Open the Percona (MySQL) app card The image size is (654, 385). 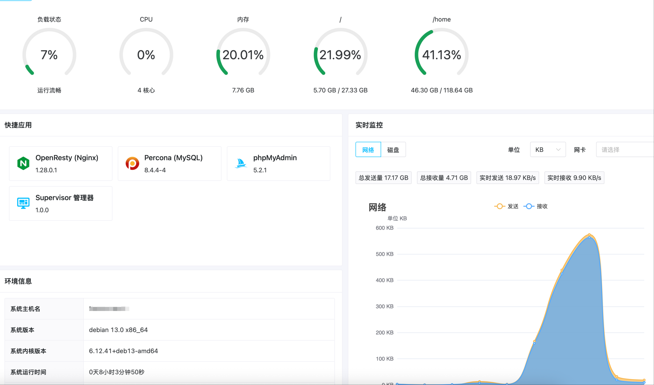[169, 163]
